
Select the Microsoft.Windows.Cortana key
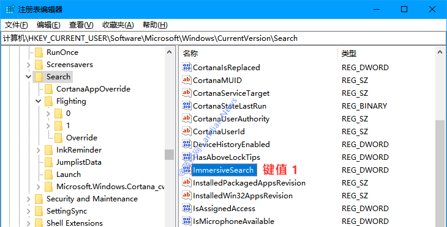pyautogui.click(x=111, y=187)
